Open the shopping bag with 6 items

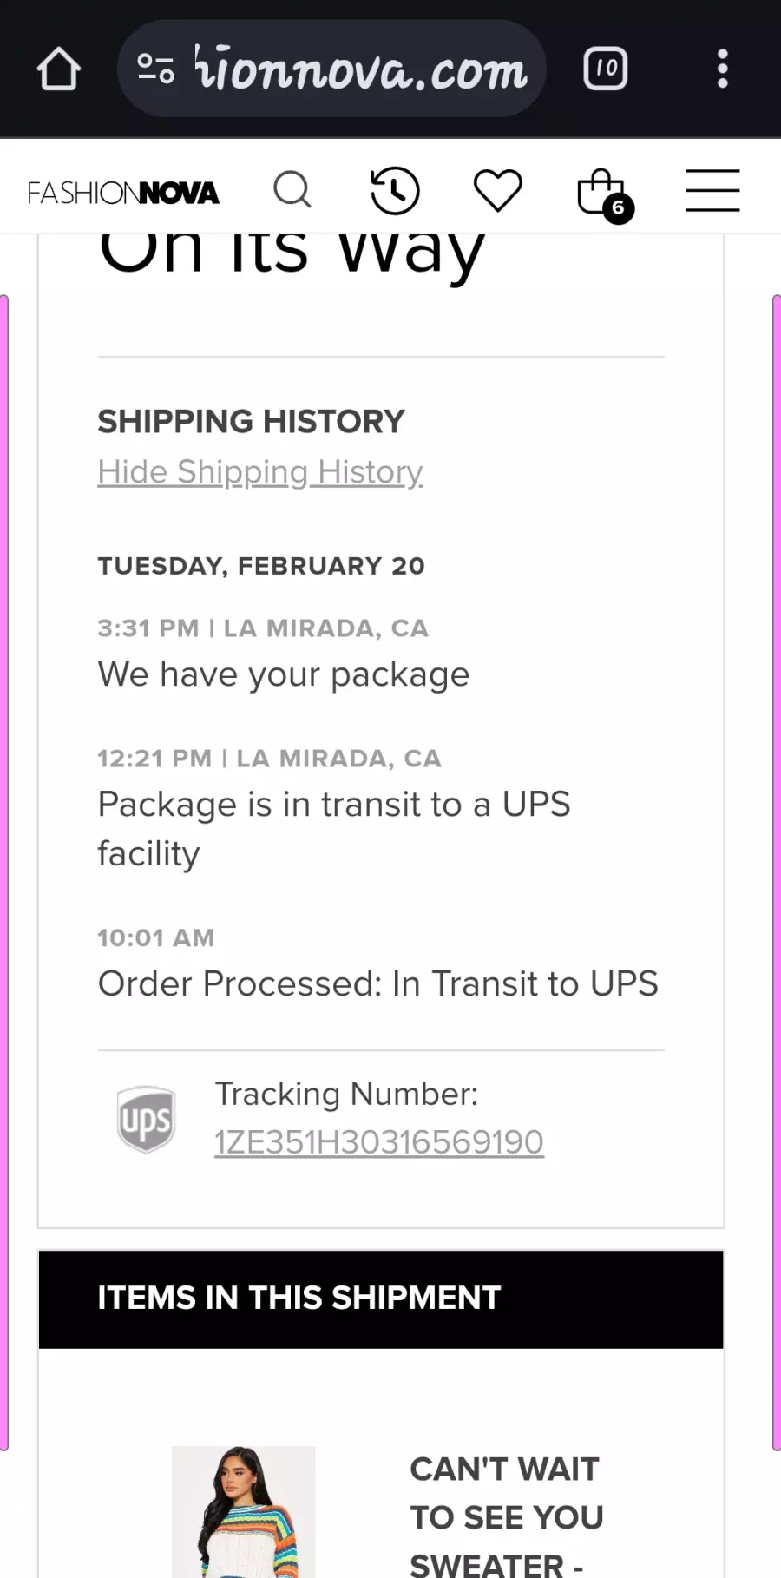tap(605, 194)
